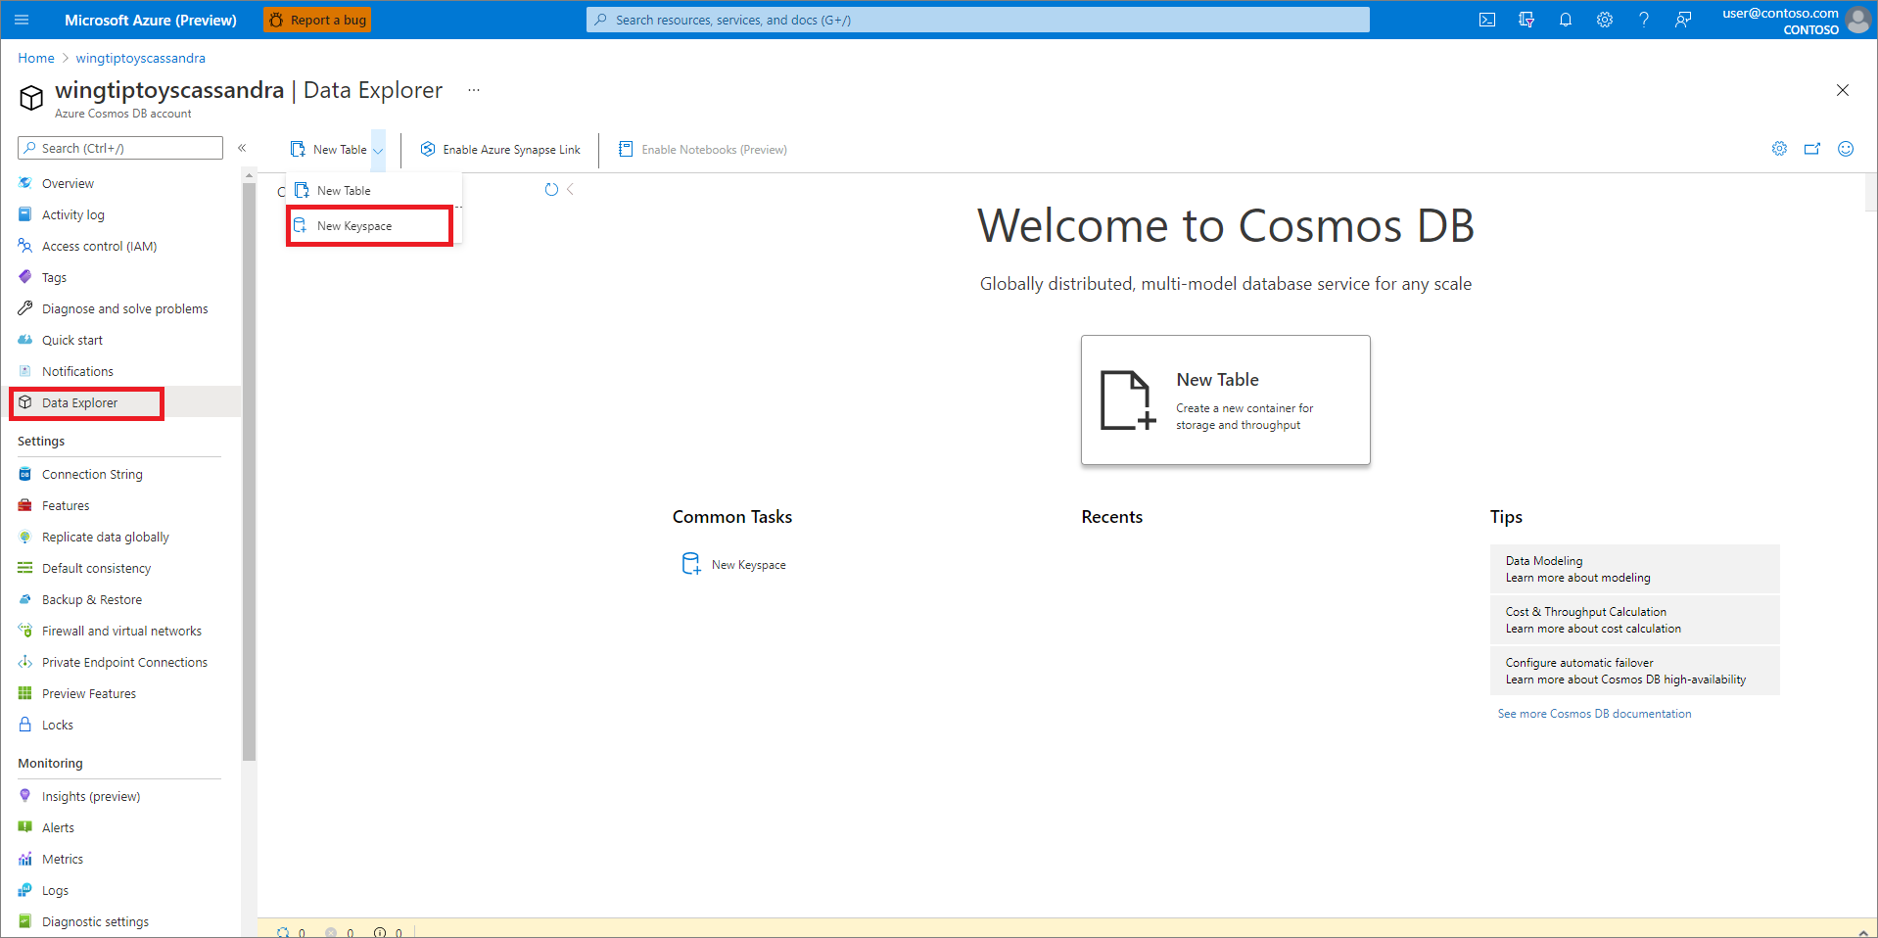
Task: Open Data Explorer settings gear icon
Action: (x=1779, y=149)
